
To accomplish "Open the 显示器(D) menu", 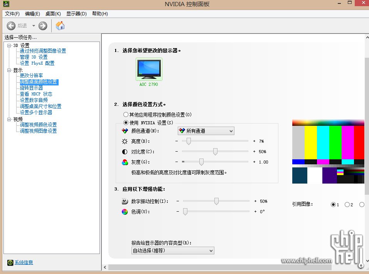I will [x=76, y=14].
